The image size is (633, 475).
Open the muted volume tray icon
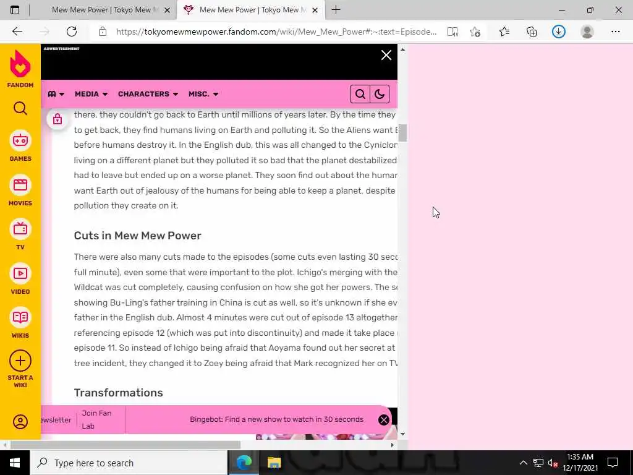click(553, 463)
